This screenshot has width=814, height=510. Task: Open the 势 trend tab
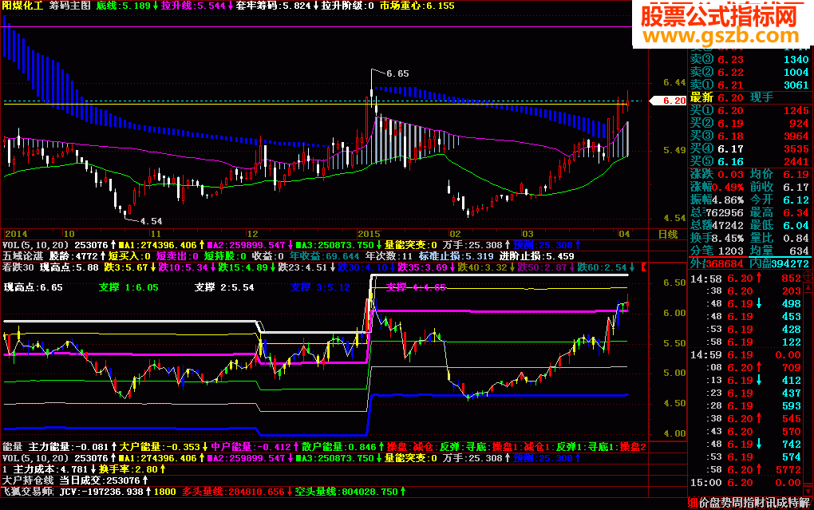pyautogui.click(x=727, y=502)
